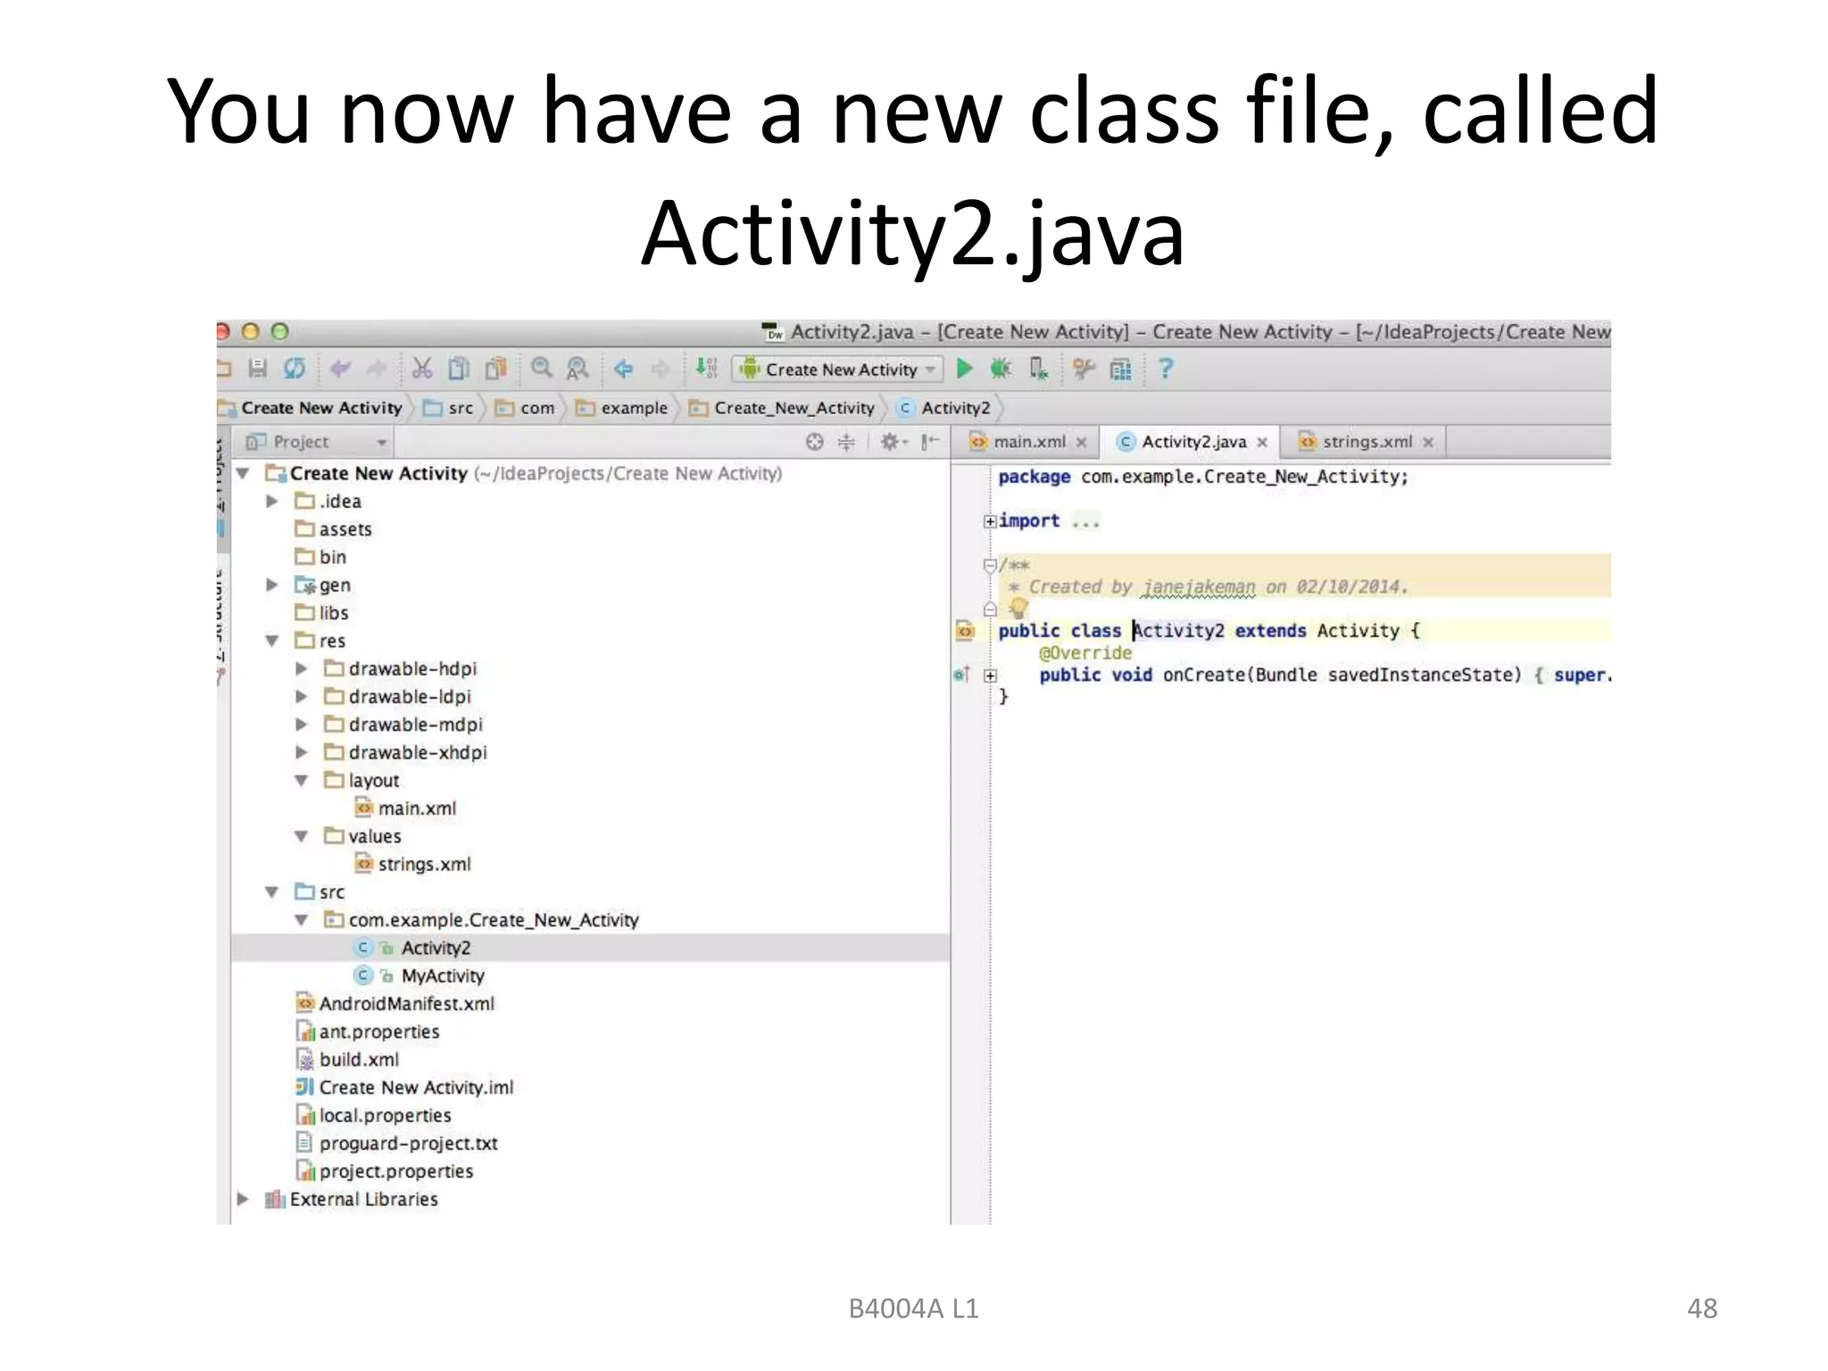Open Project Structure icon
Screen dimensions: 1828x1371
(x=1121, y=369)
